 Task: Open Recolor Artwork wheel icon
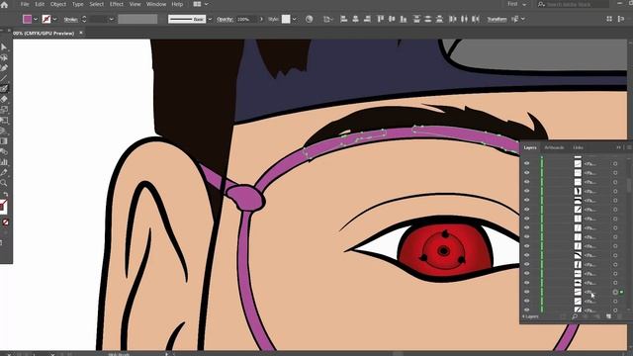(x=309, y=19)
